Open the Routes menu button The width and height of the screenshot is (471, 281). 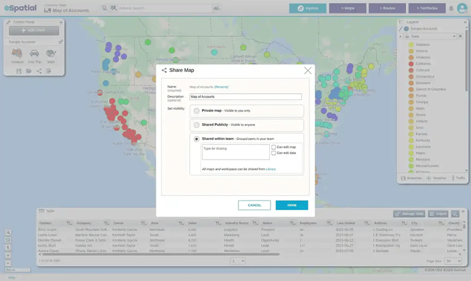tap(387, 8)
